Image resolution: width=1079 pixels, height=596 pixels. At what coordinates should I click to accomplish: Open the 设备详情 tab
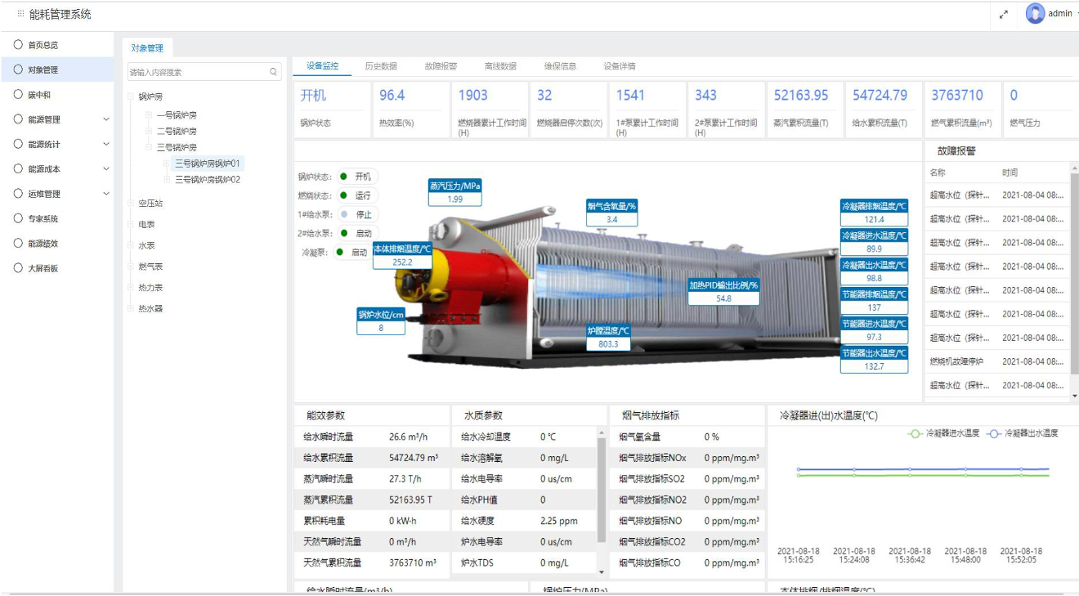tap(620, 66)
